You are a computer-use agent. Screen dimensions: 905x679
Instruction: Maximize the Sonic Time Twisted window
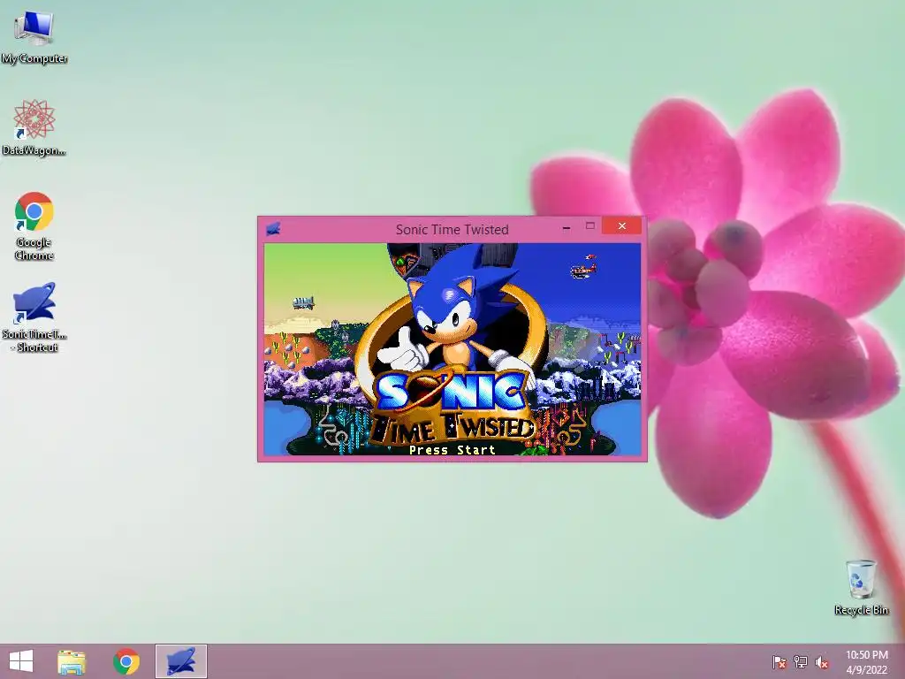589,226
